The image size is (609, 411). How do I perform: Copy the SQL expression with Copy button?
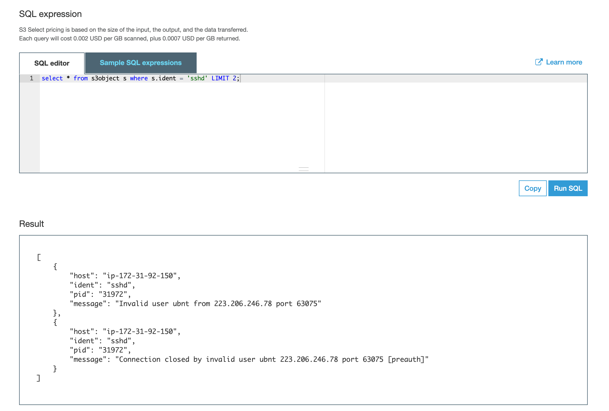pos(533,188)
